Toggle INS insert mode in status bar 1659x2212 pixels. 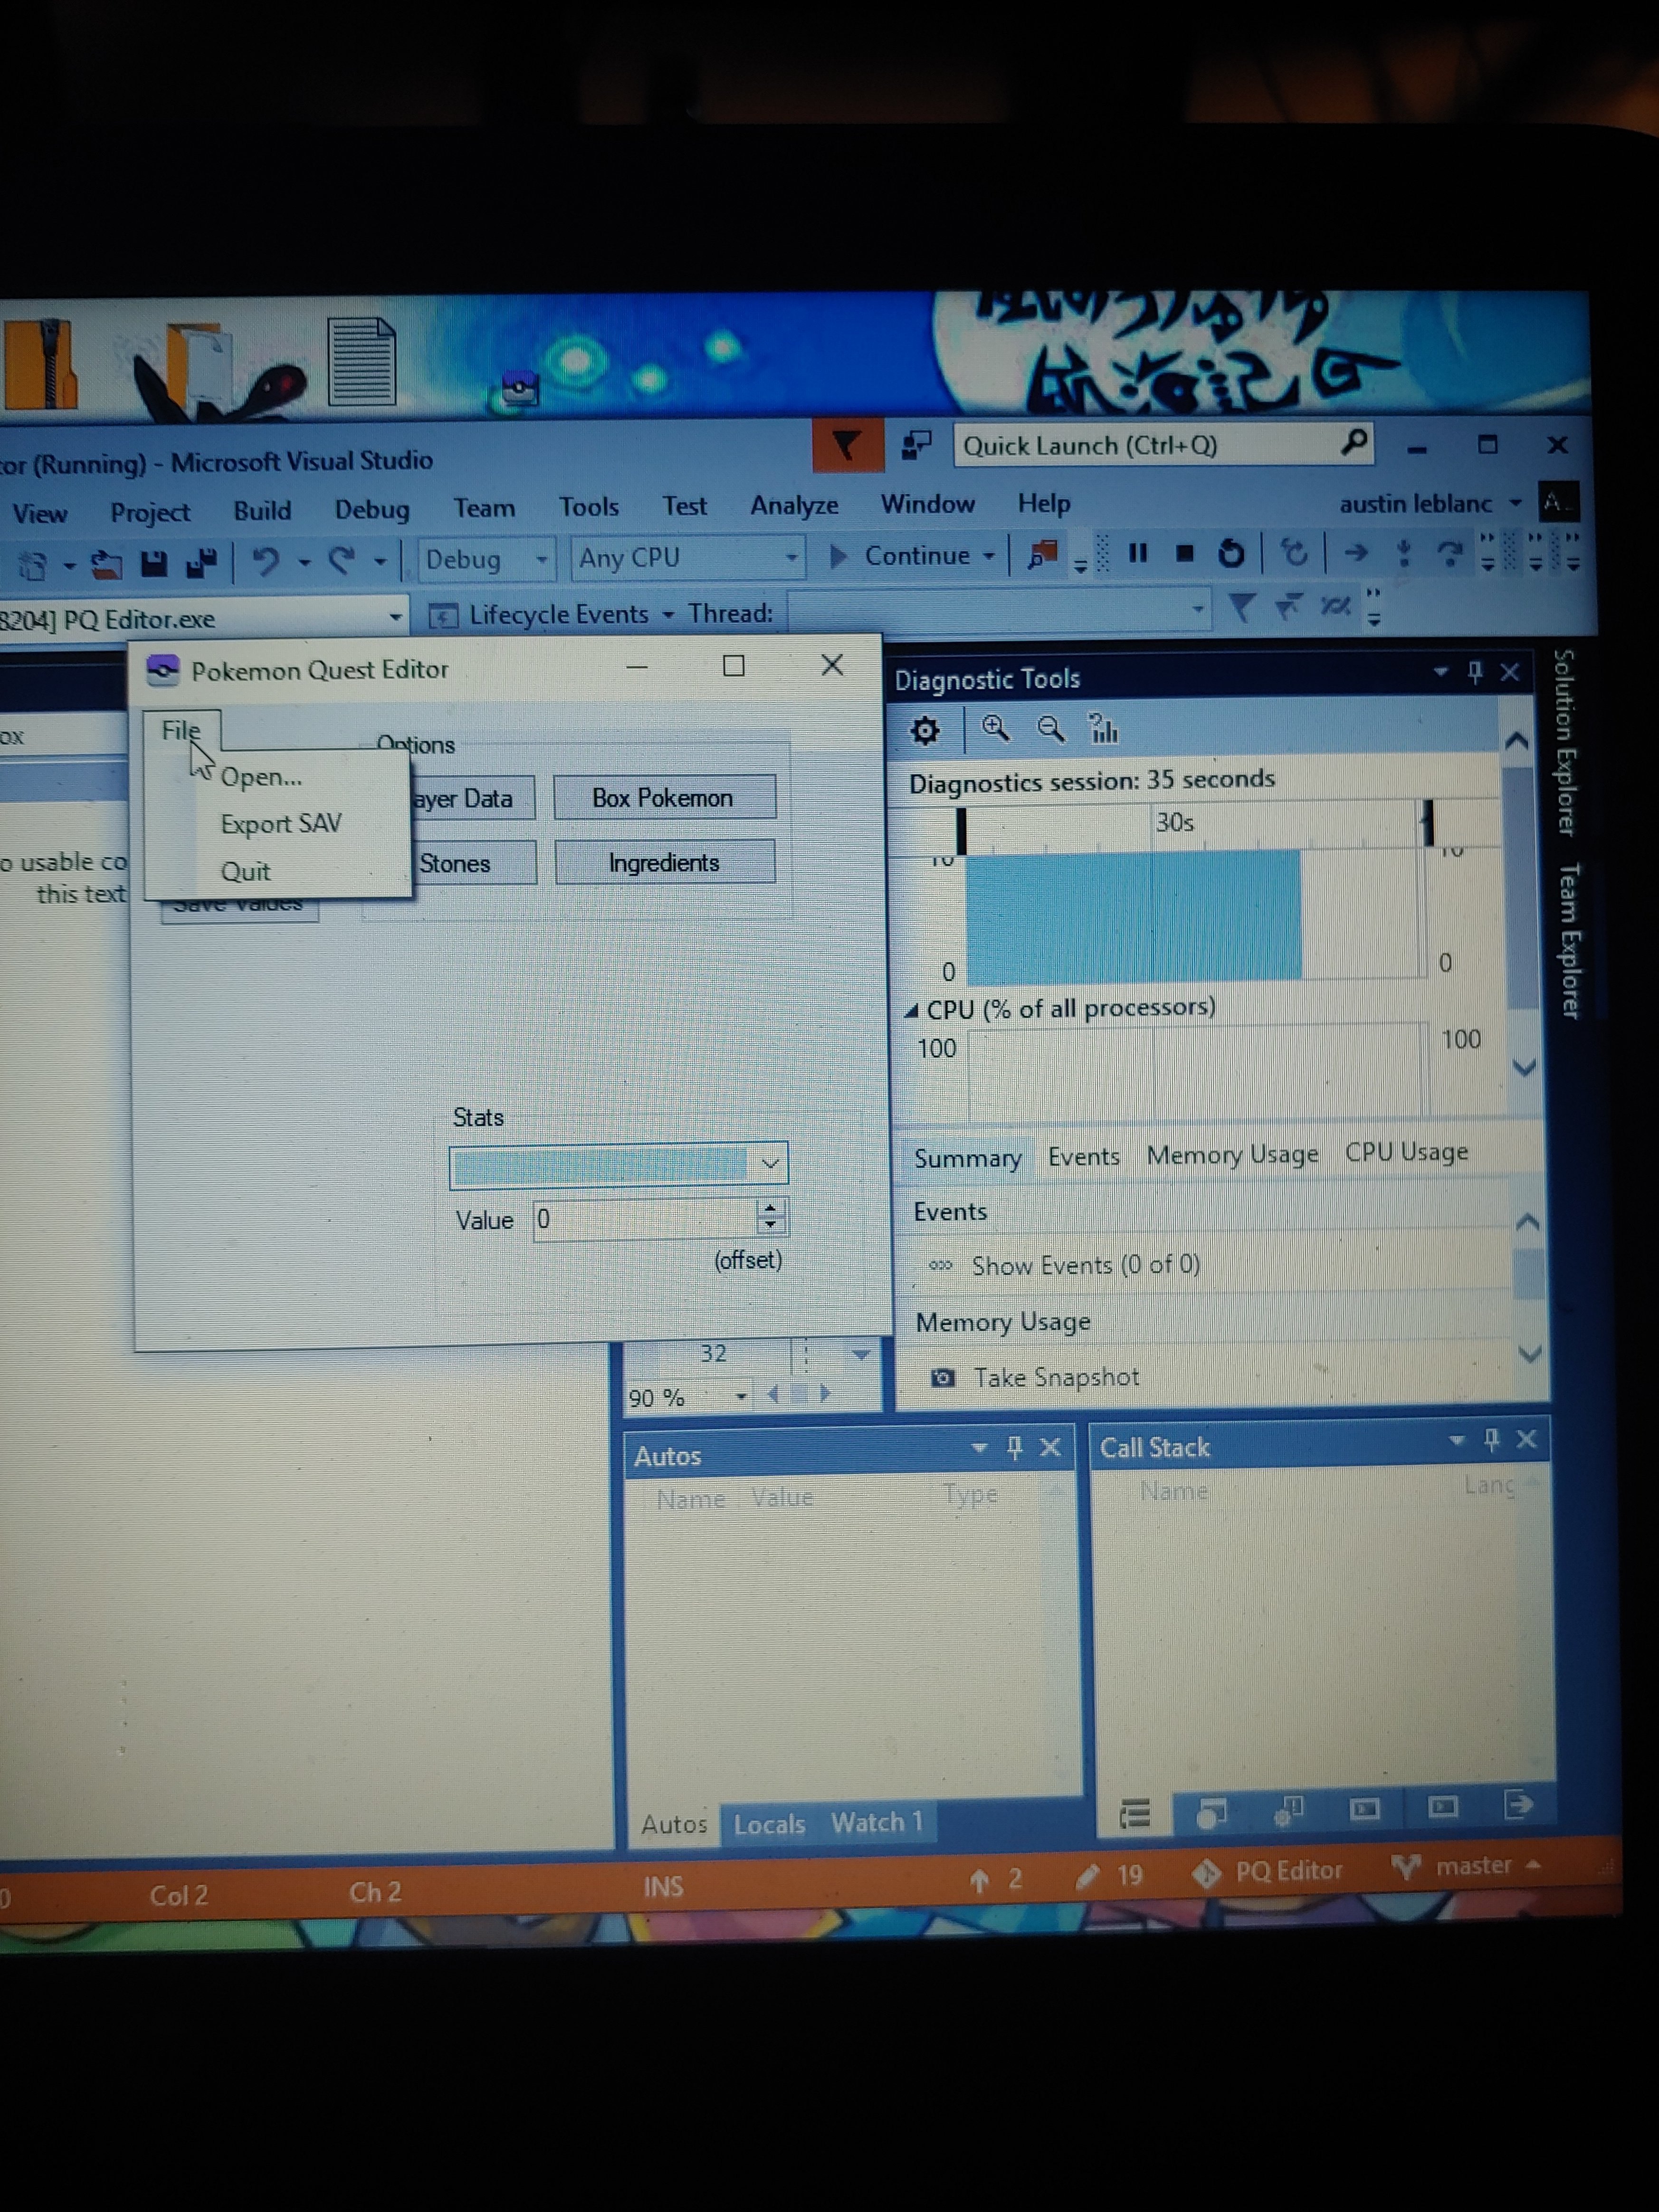pyautogui.click(x=663, y=1887)
